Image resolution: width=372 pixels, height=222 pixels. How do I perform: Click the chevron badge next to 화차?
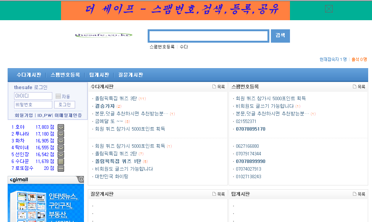[61, 141]
